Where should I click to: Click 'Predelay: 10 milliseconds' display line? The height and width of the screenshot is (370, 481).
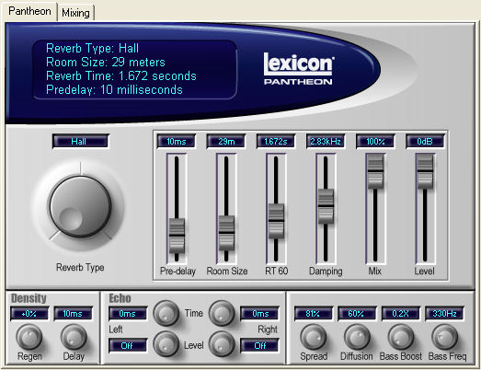pos(114,89)
